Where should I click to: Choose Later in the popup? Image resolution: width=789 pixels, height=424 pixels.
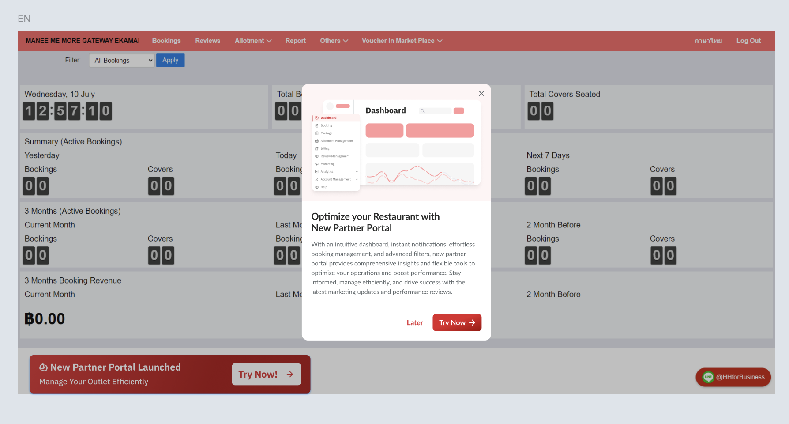(414, 323)
